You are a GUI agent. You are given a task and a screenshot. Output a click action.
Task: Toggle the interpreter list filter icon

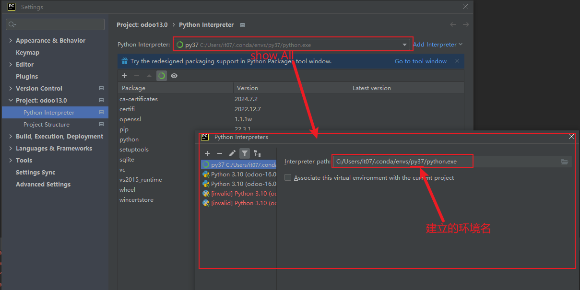point(245,153)
